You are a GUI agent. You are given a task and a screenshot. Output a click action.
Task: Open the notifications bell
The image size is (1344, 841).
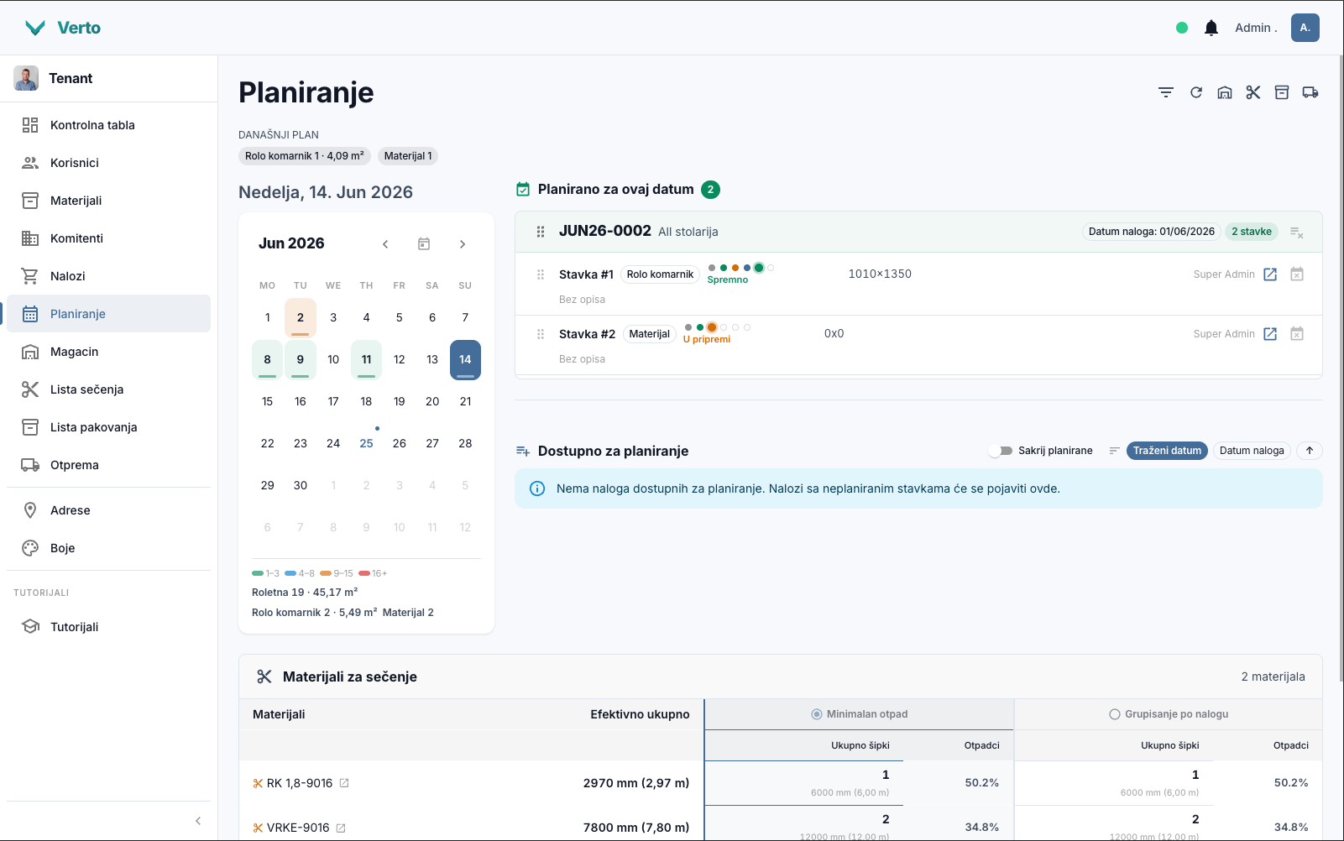click(1211, 28)
